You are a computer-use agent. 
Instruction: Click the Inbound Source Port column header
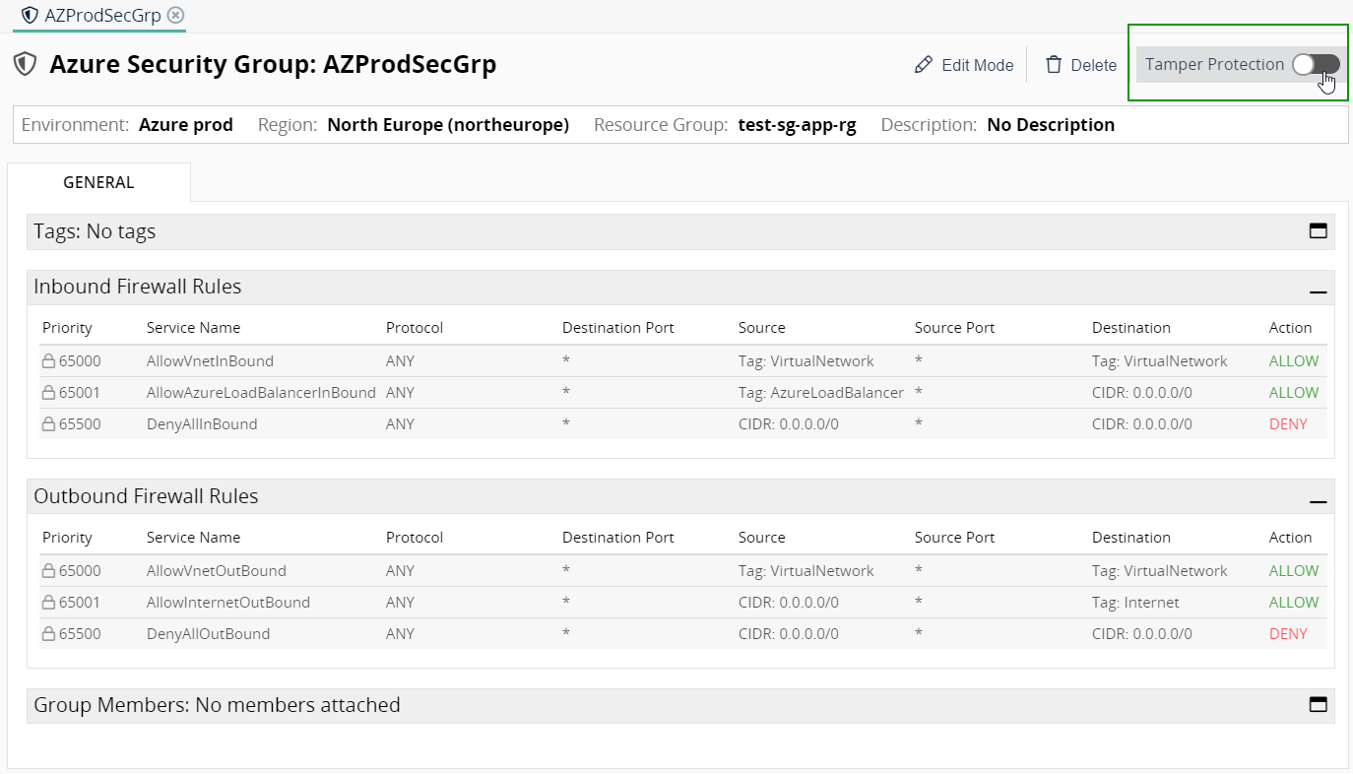(954, 328)
